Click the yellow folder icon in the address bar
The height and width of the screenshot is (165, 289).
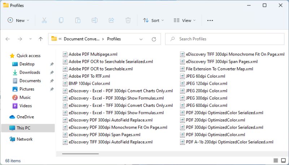[x=54, y=39]
